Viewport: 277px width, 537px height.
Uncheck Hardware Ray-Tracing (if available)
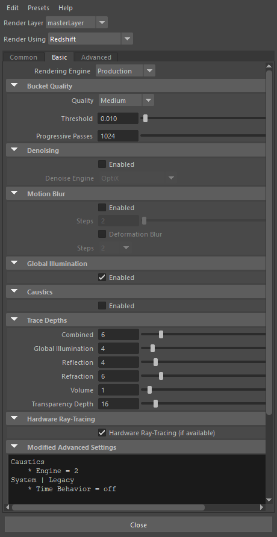click(x=102, y=433)
